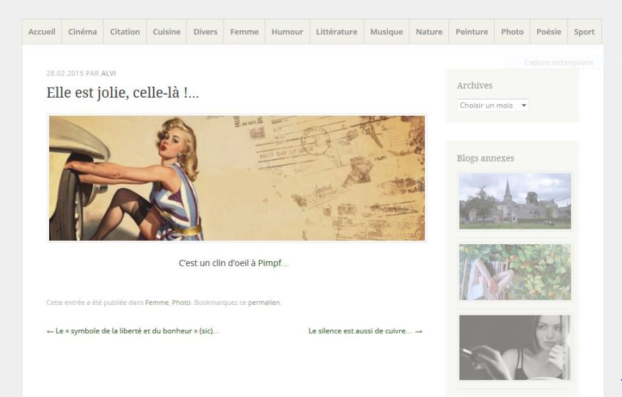Select the Cuisine menu item
Screen dimensions: 622x397
pos(166,32)
